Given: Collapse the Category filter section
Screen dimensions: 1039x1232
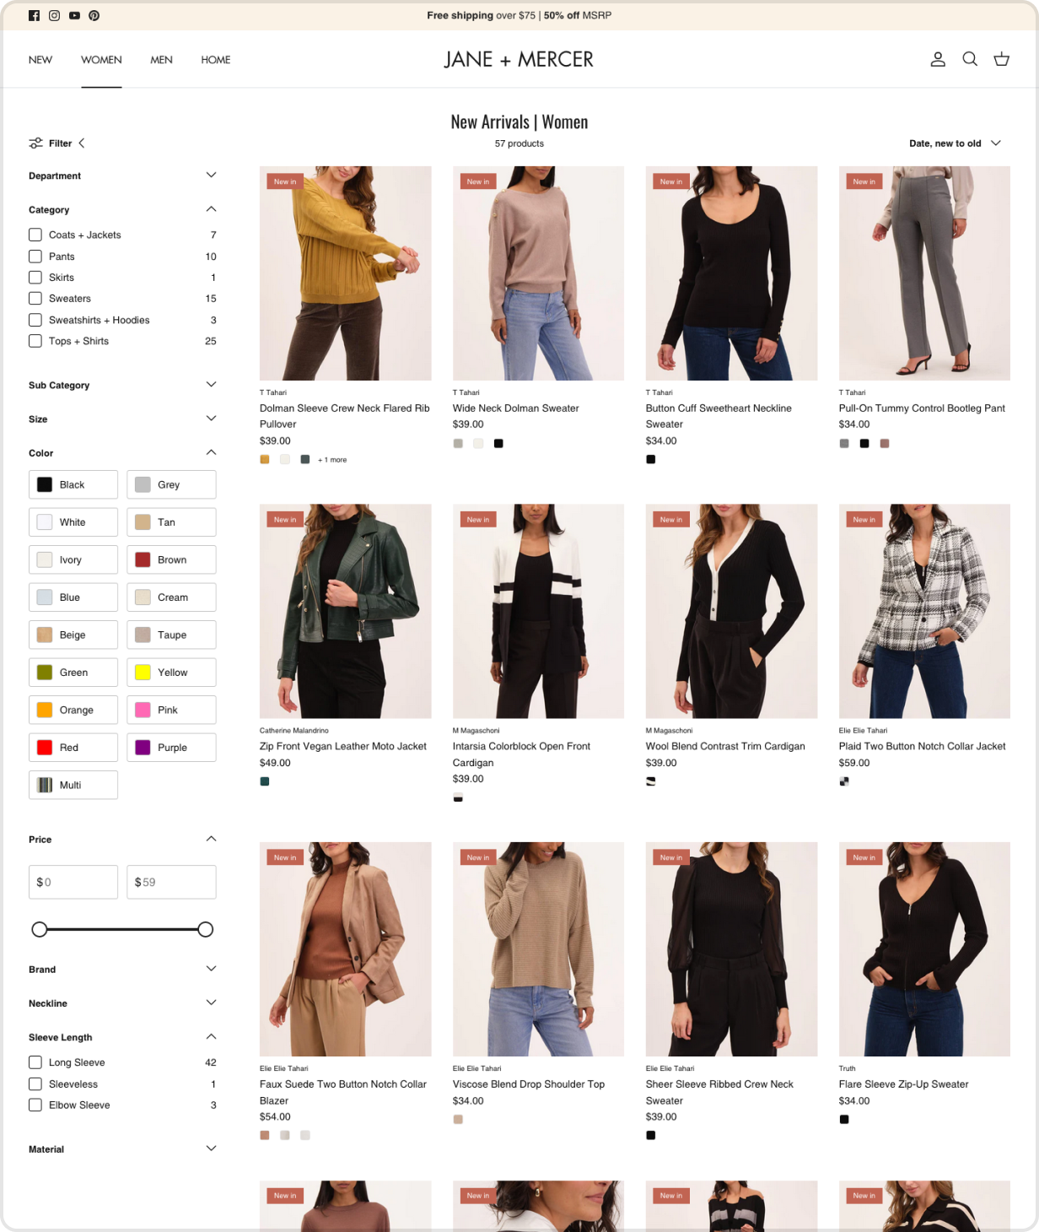Looking at the screenshot, I should pos(122,209).
